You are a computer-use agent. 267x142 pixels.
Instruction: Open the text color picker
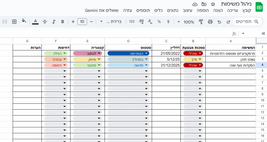(x=35, y=22)
